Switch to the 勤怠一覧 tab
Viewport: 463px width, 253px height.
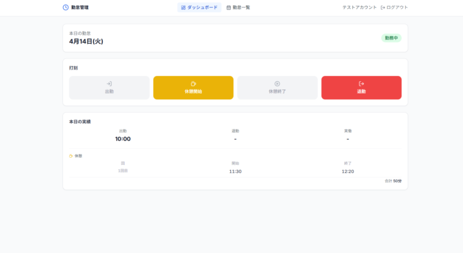238,7
